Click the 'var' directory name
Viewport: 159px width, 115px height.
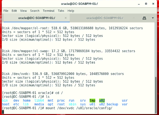(125, 104)
